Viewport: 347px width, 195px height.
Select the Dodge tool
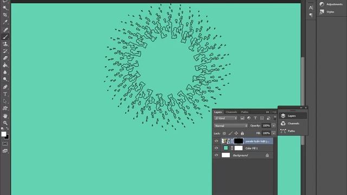(x=5, y=79)
